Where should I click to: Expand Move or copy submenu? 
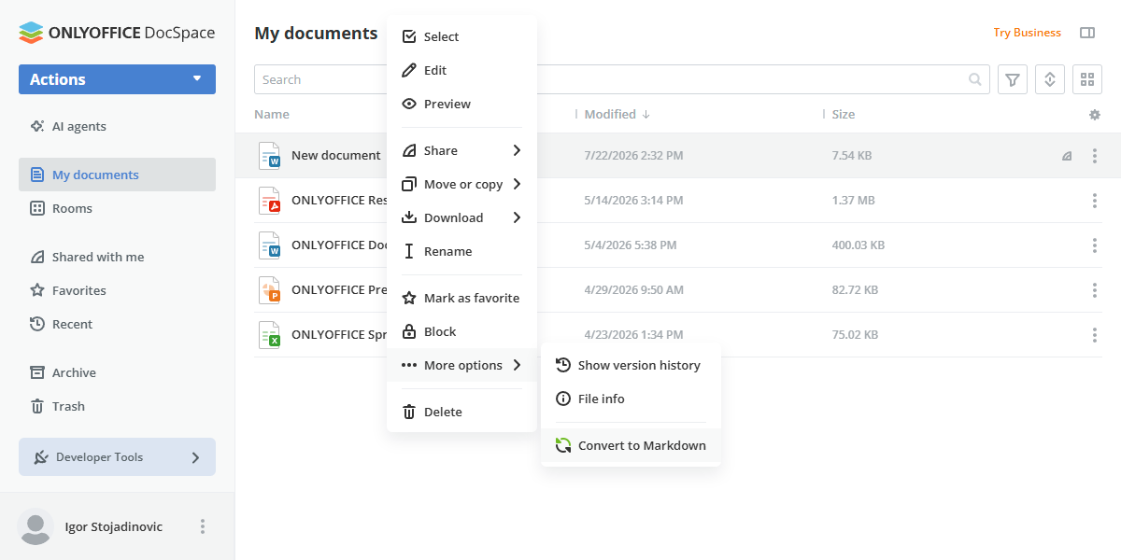462,184
